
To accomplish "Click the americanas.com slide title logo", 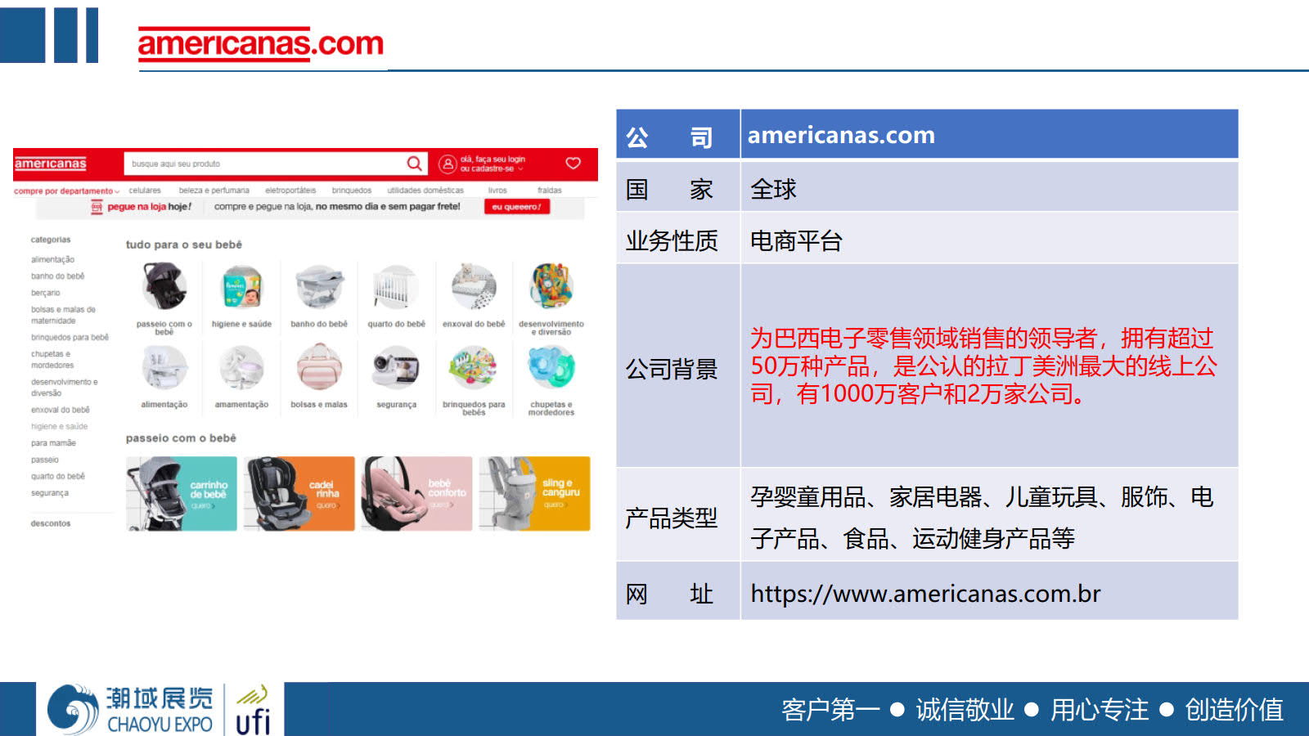I will point(261,43).
